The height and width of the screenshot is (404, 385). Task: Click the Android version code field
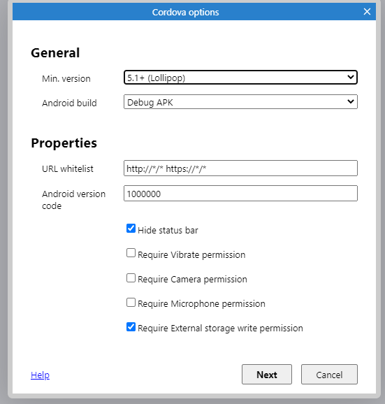(x=240, y=193)
